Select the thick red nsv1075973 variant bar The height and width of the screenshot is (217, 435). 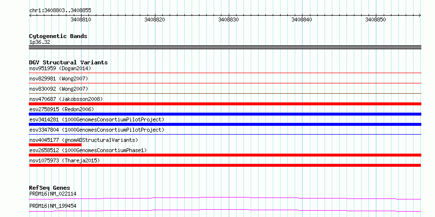[225, 165]
